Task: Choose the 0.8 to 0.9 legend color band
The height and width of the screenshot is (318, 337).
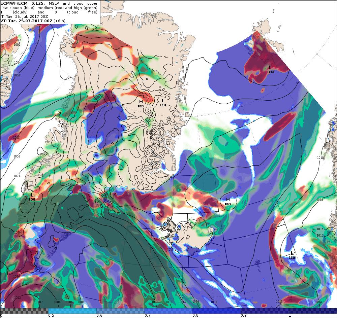Action: (217, 311)
